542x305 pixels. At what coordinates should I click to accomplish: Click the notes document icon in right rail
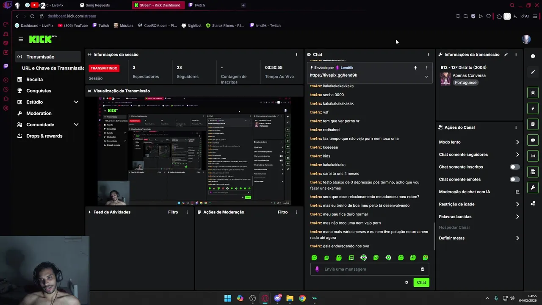pos(533,125)
